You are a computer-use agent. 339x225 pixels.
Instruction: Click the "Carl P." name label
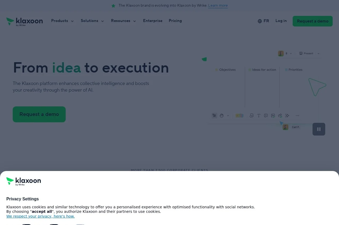(x=296, y=127)
